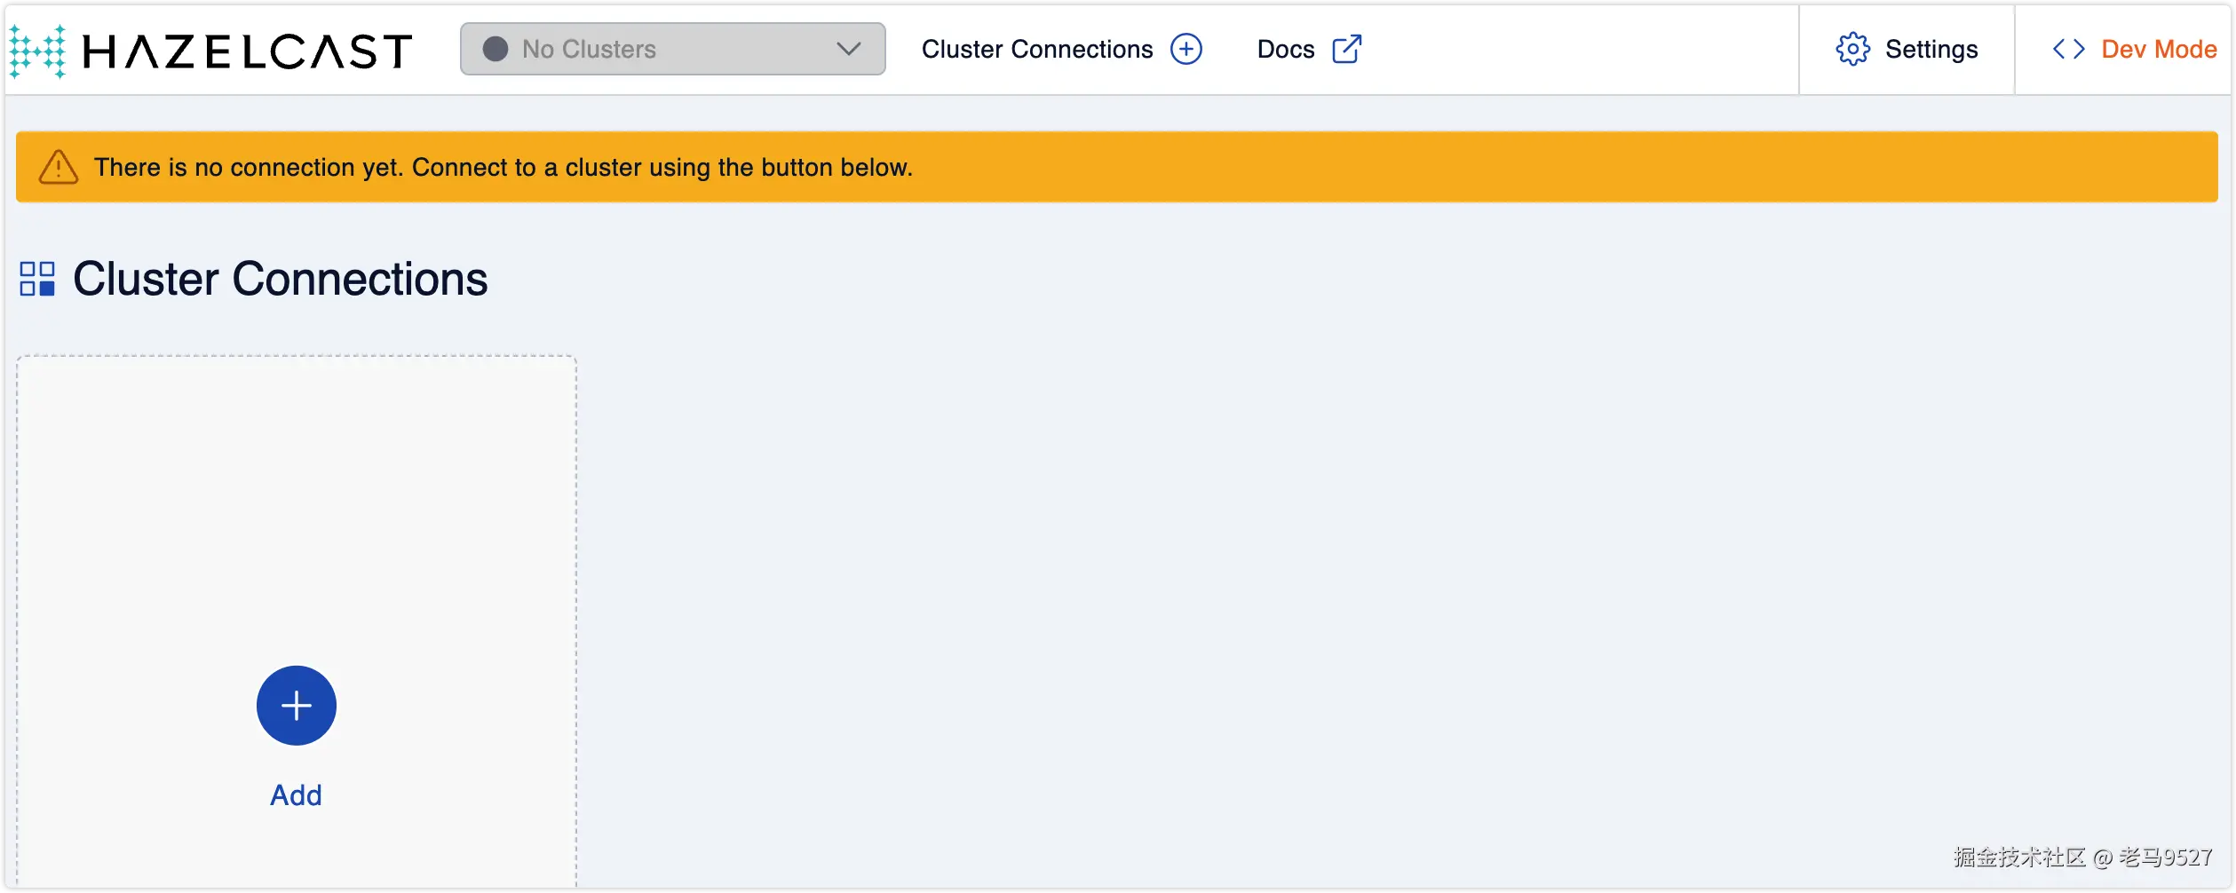Click the no-connection warning banner text

coord(503,167)
